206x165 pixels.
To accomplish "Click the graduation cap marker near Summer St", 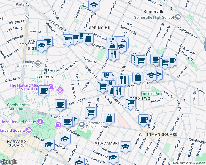I will pyautogui.click(x=94, y=5).
